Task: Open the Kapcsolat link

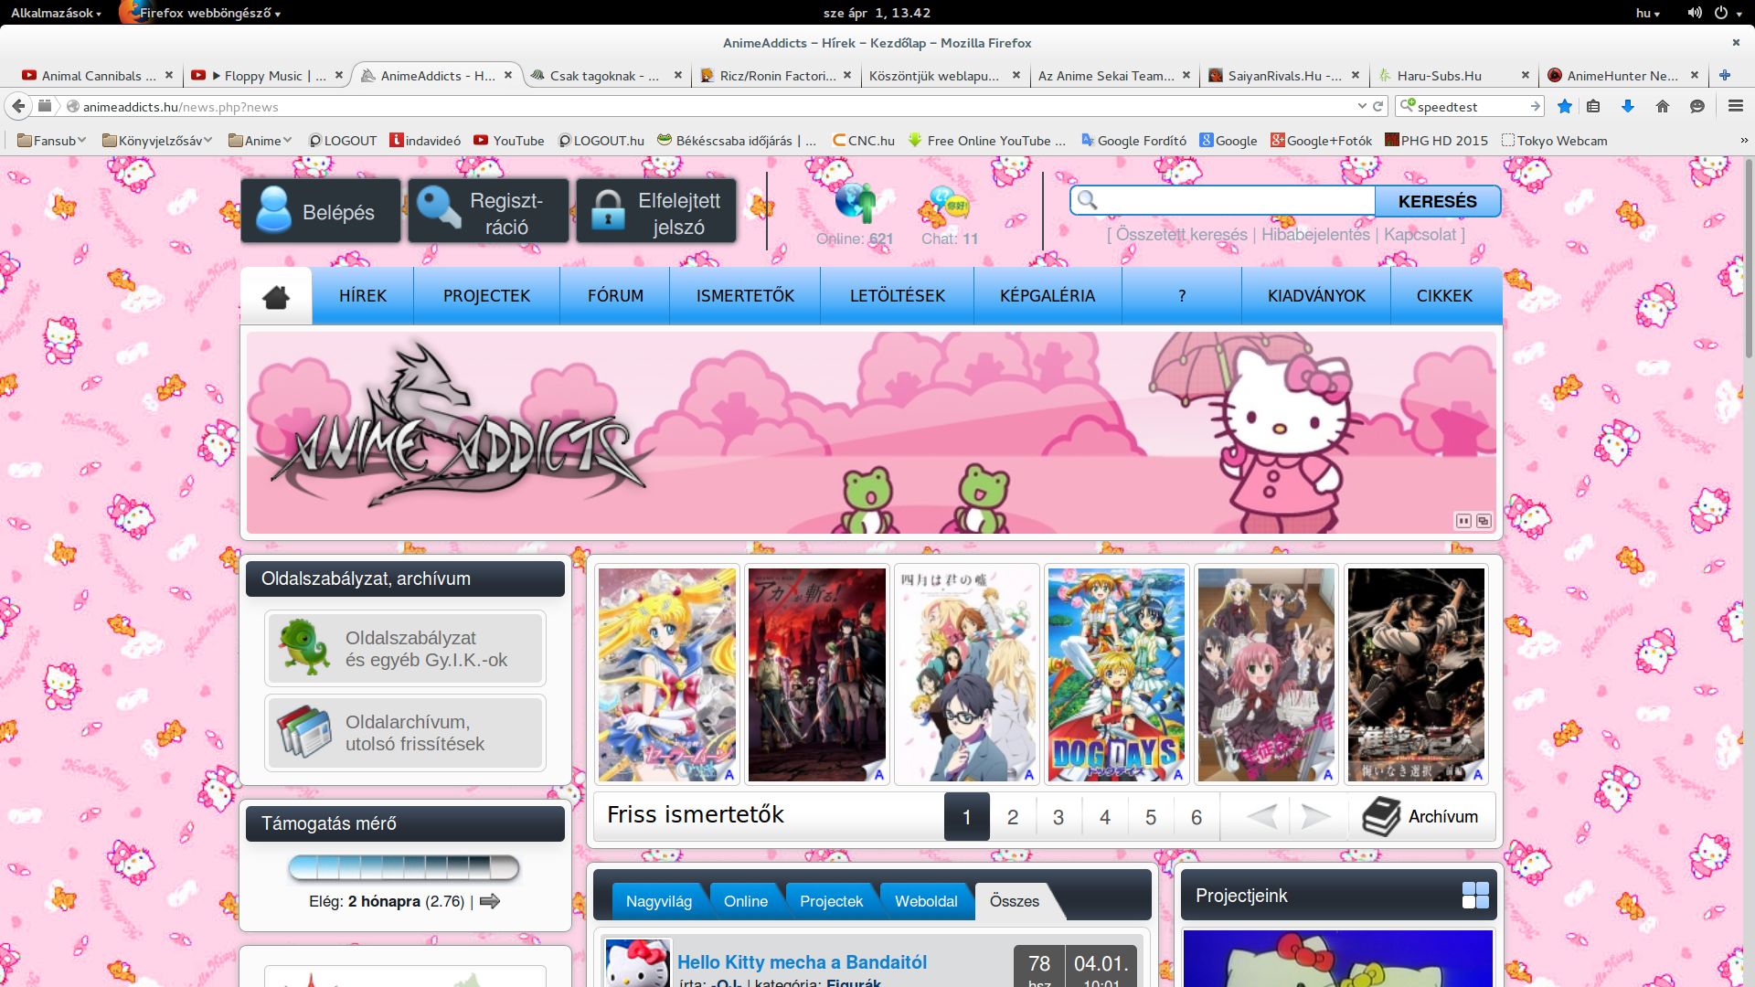Action: (1420, 235)
